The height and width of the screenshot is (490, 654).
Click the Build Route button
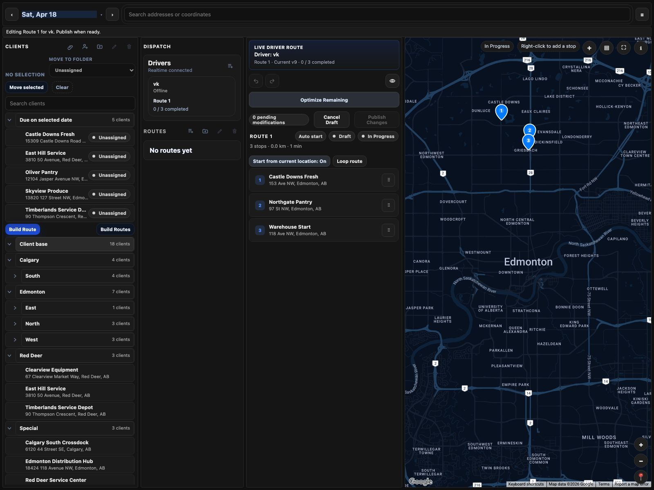(22, 229)
